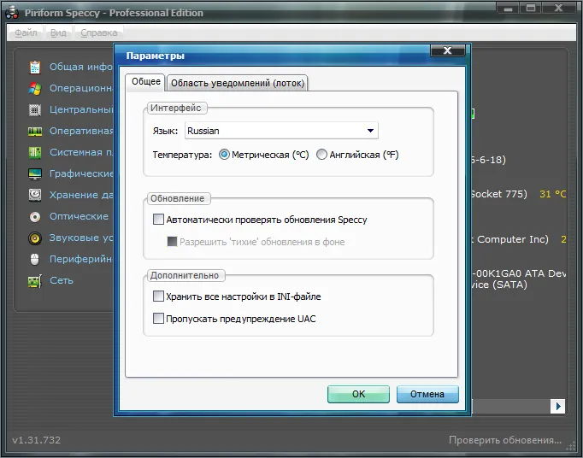
Task: Open the Оперативная память section in sidebar
Action: (81, 132)
